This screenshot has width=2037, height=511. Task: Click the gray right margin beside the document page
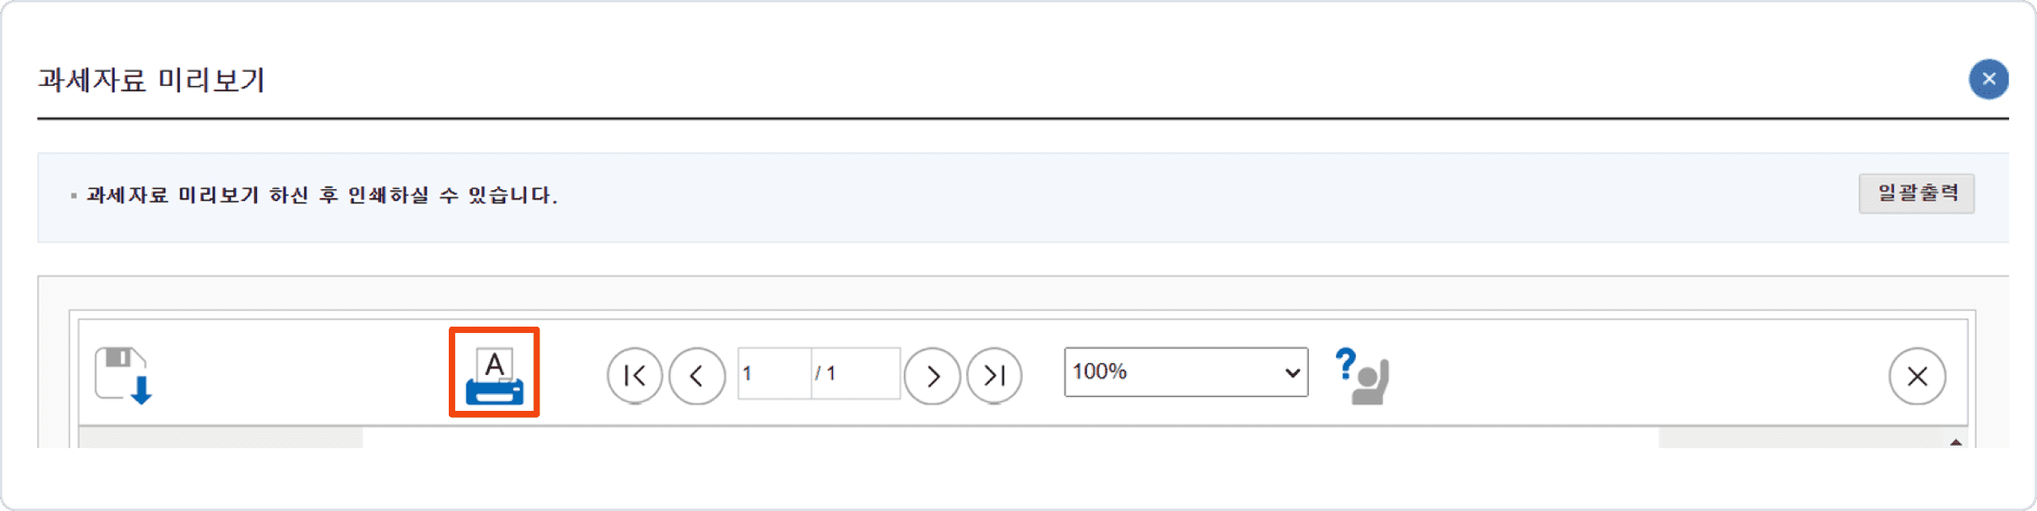coord(1801,438)
